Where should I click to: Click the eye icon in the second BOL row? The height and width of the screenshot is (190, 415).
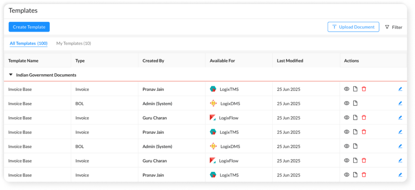(347, 146)
